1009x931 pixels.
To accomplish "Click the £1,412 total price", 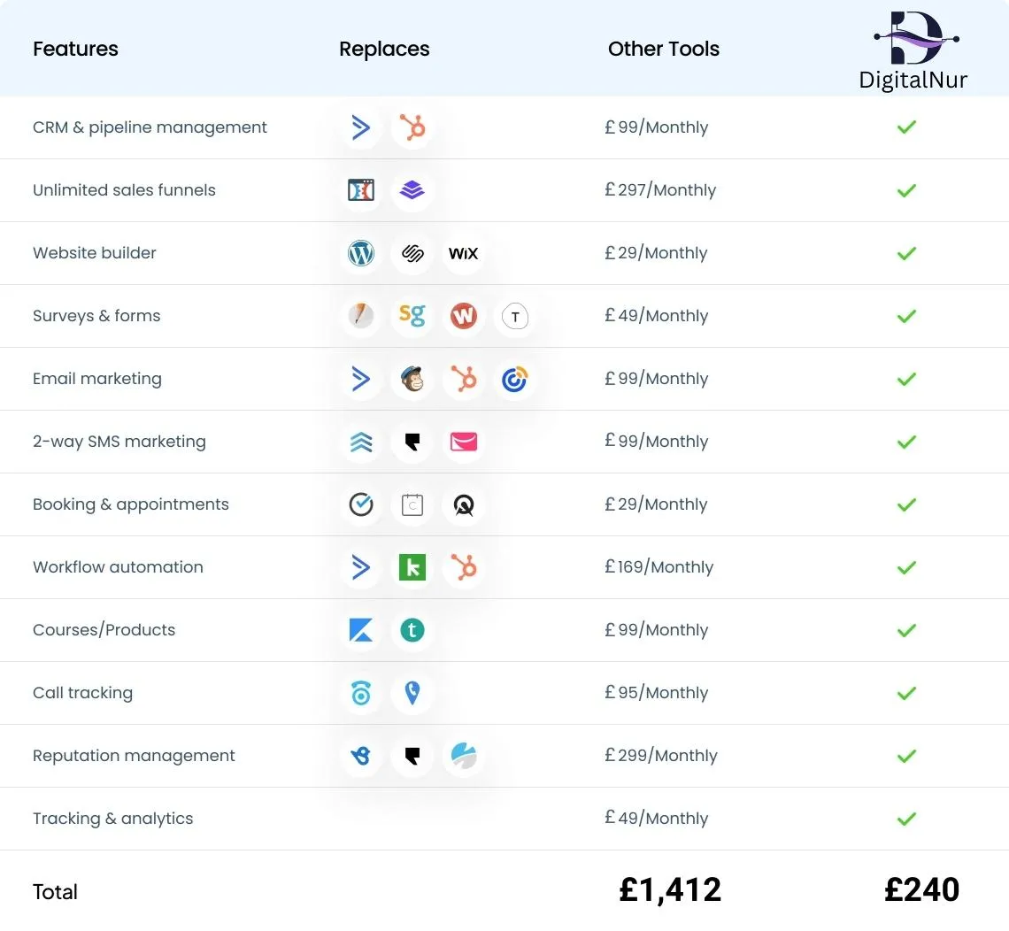I will 670,890.
